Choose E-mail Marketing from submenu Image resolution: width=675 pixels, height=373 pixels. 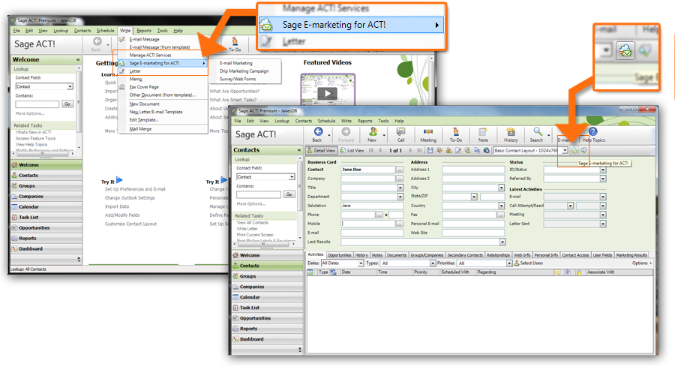(236, 63)
